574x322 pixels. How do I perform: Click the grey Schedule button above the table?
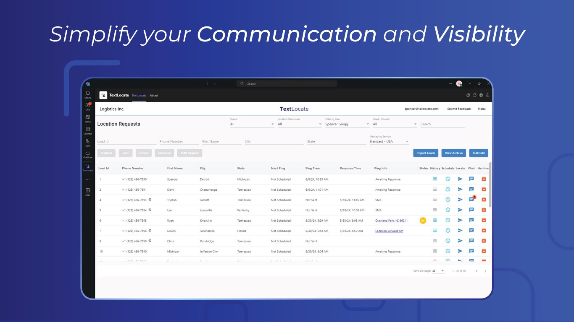pyautogui.click(x=164, y=153)
